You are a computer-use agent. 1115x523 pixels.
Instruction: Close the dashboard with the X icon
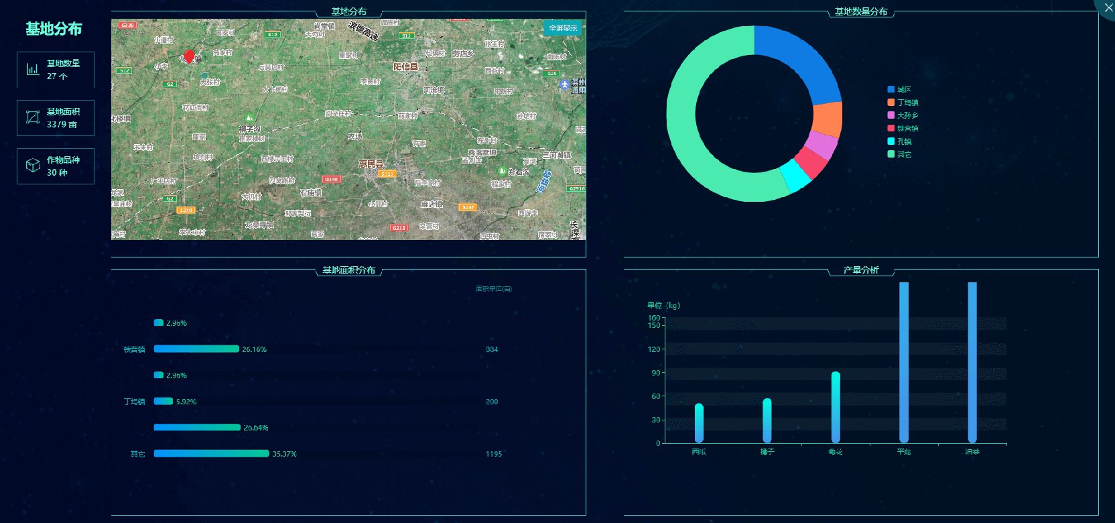click(x=1108, y=7)
